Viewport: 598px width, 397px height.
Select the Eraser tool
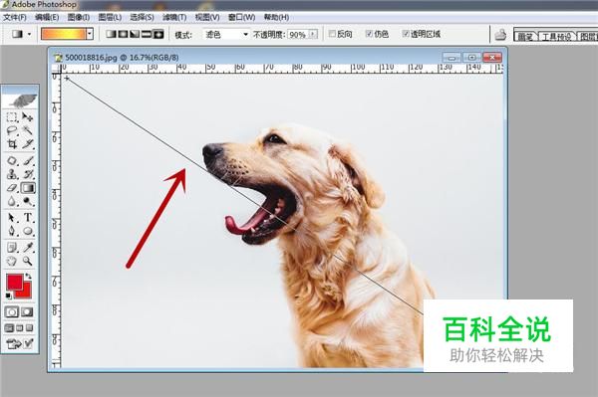(12, 188)
